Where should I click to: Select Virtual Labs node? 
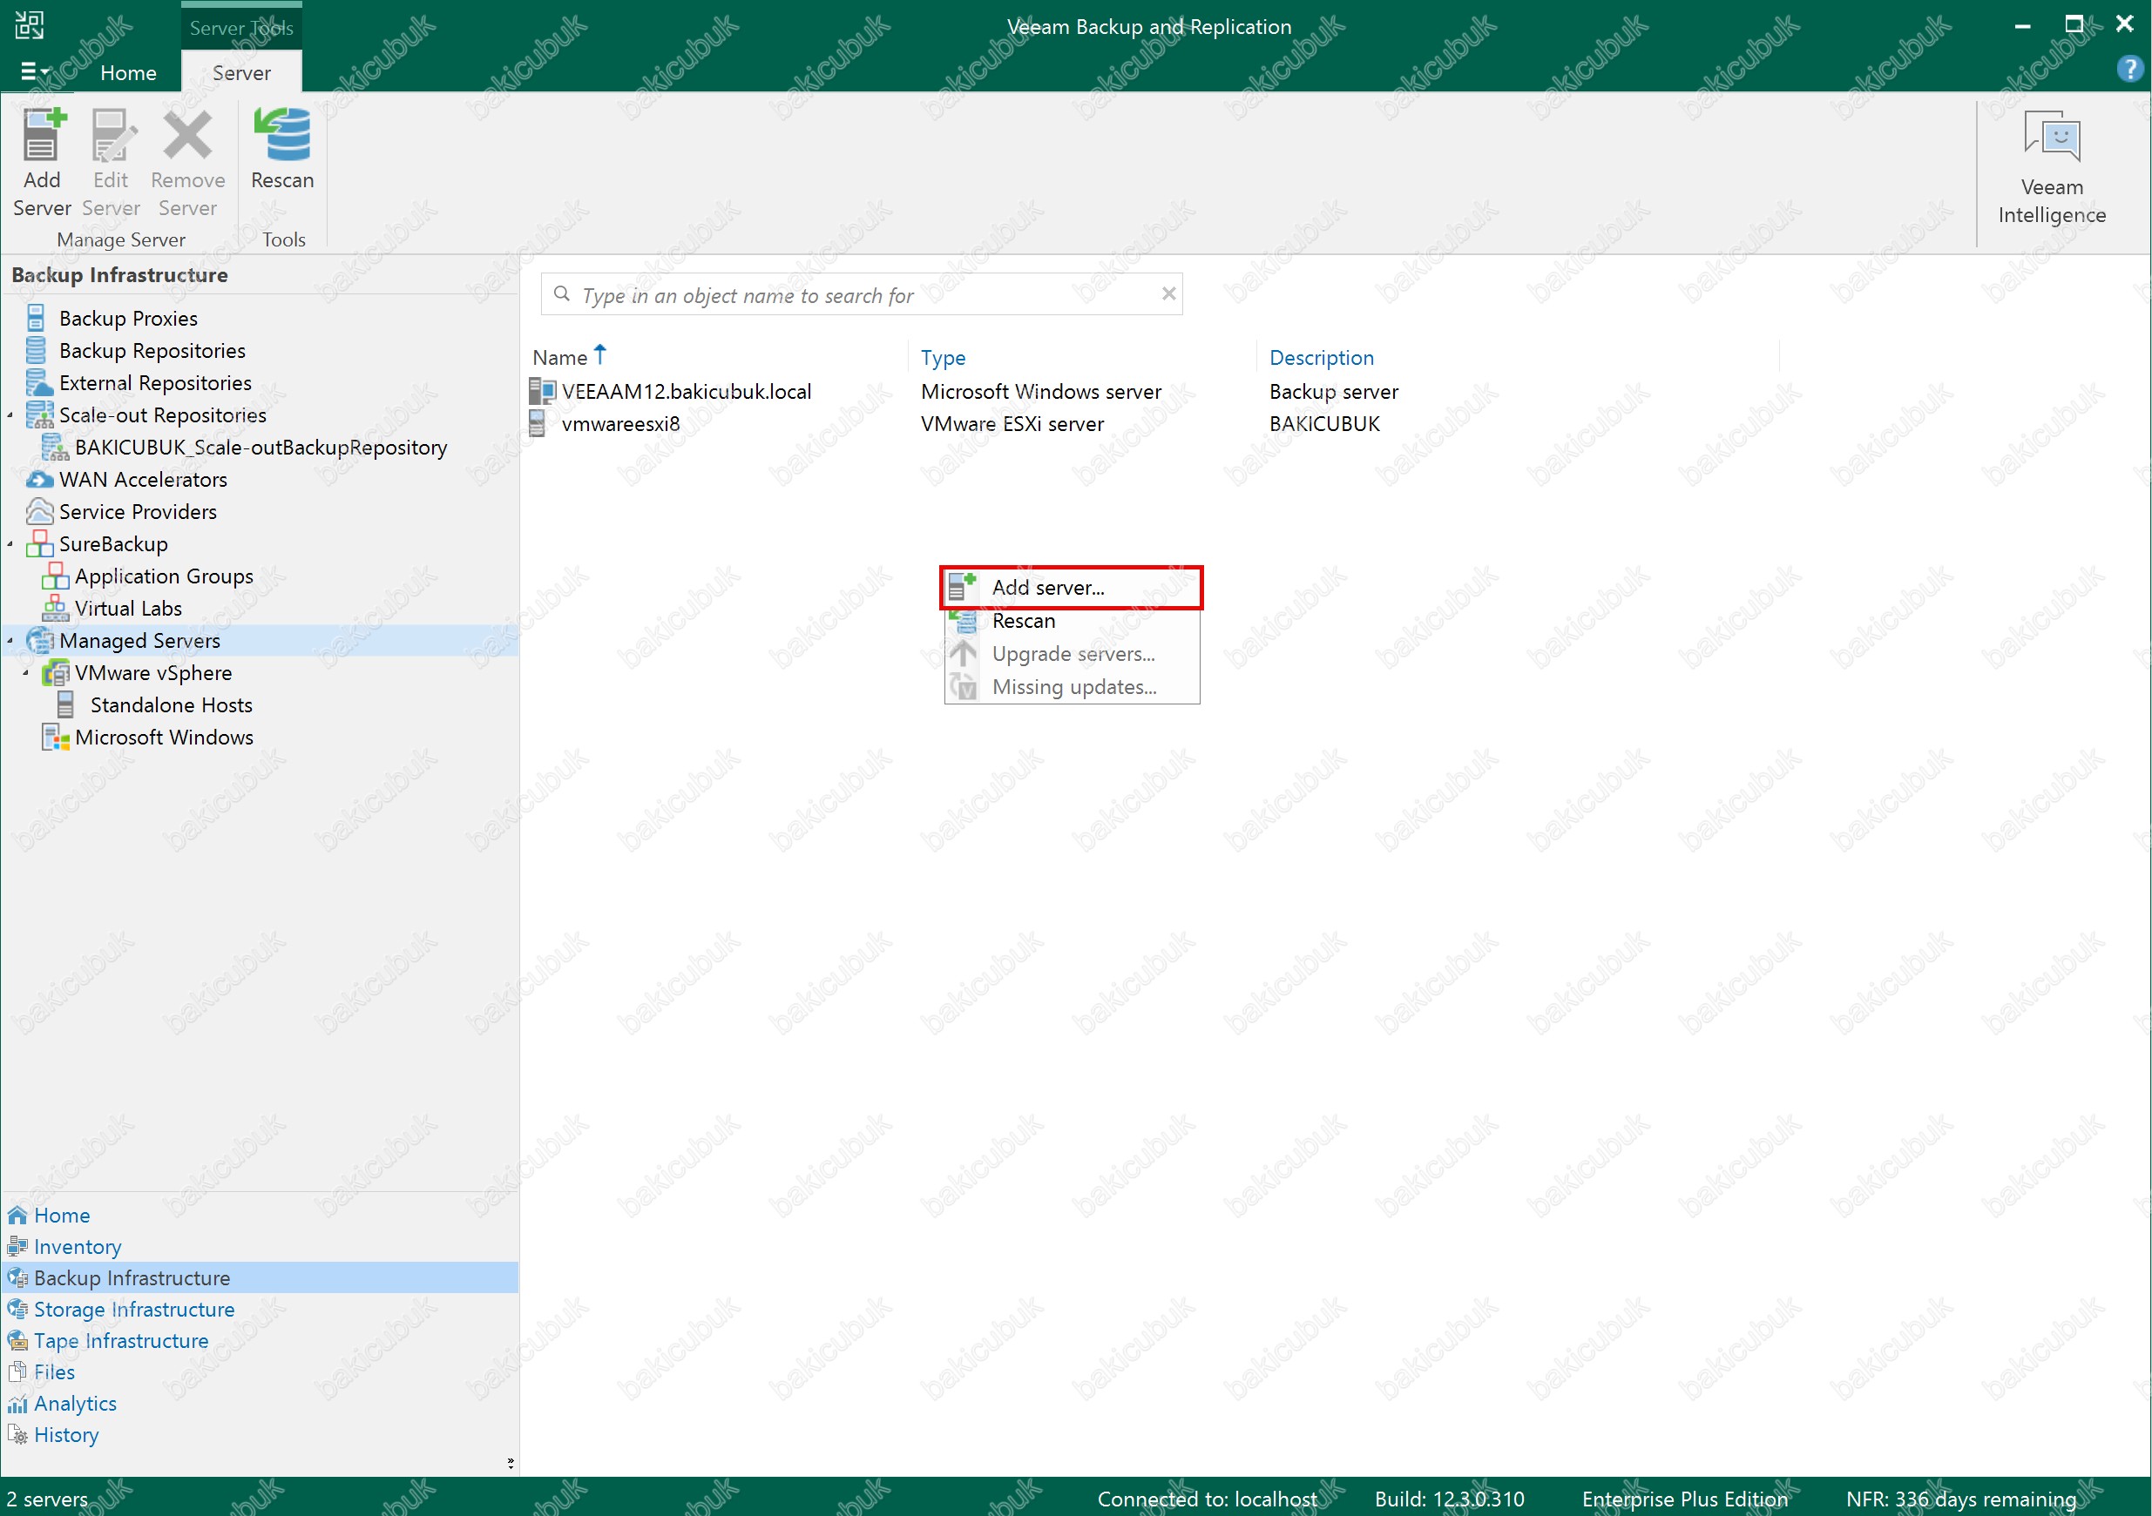point(128,608)
